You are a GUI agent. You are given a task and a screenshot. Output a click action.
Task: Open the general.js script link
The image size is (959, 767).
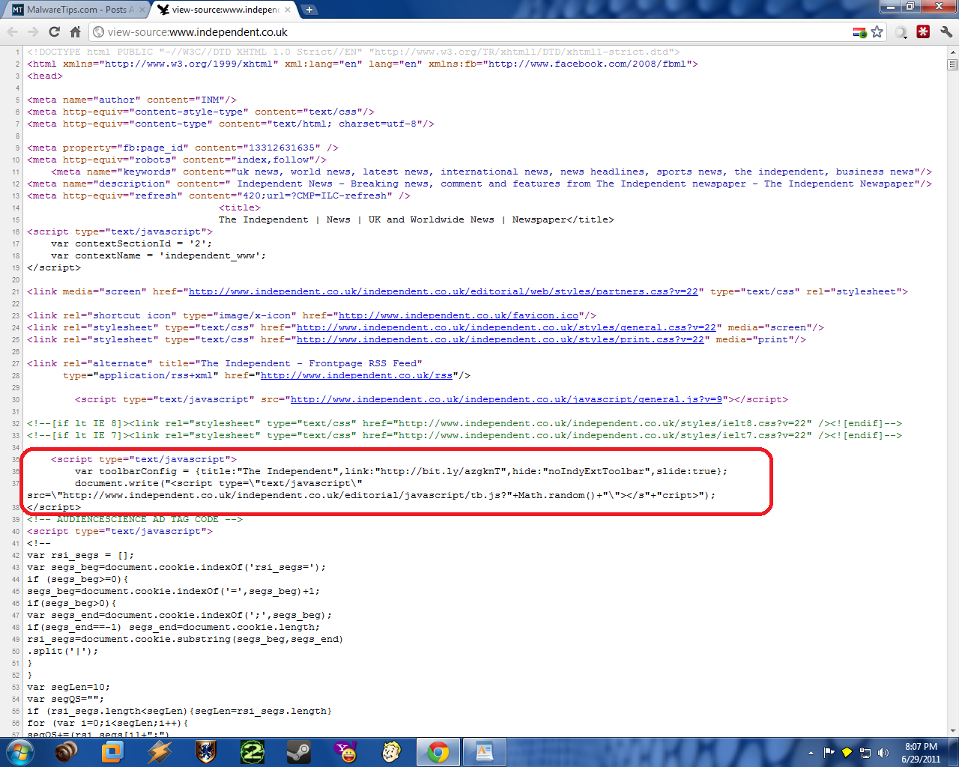506,399
